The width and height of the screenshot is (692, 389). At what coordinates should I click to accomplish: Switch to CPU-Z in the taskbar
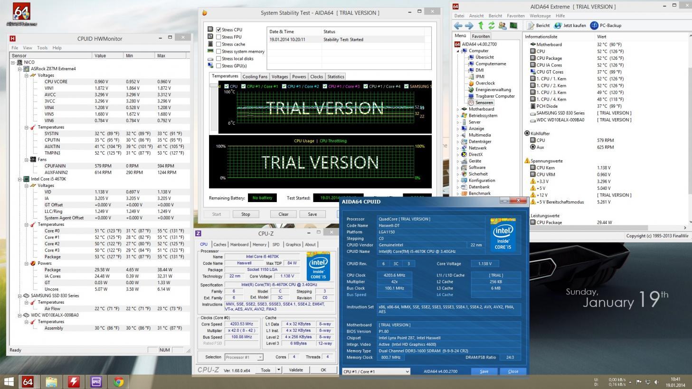[x=96, y=381]
